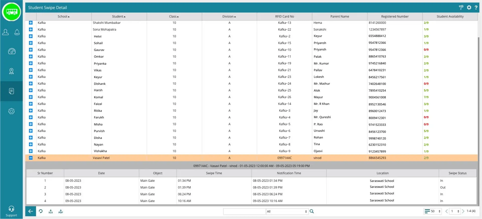The image size is (482, 219).
Task: Click the search text input field
Action: pos(244,211)
